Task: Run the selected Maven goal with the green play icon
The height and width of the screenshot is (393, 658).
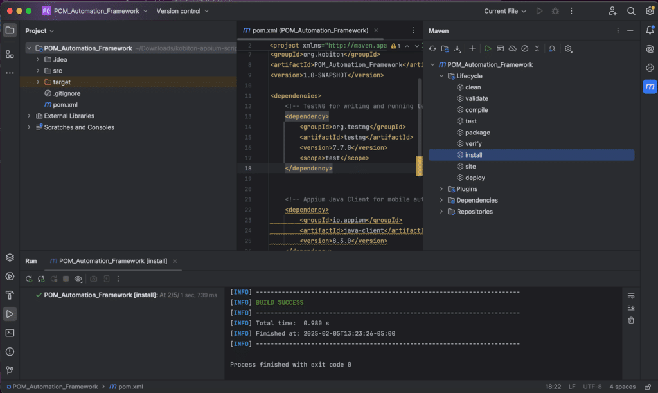Action: (x=488, y=48)
